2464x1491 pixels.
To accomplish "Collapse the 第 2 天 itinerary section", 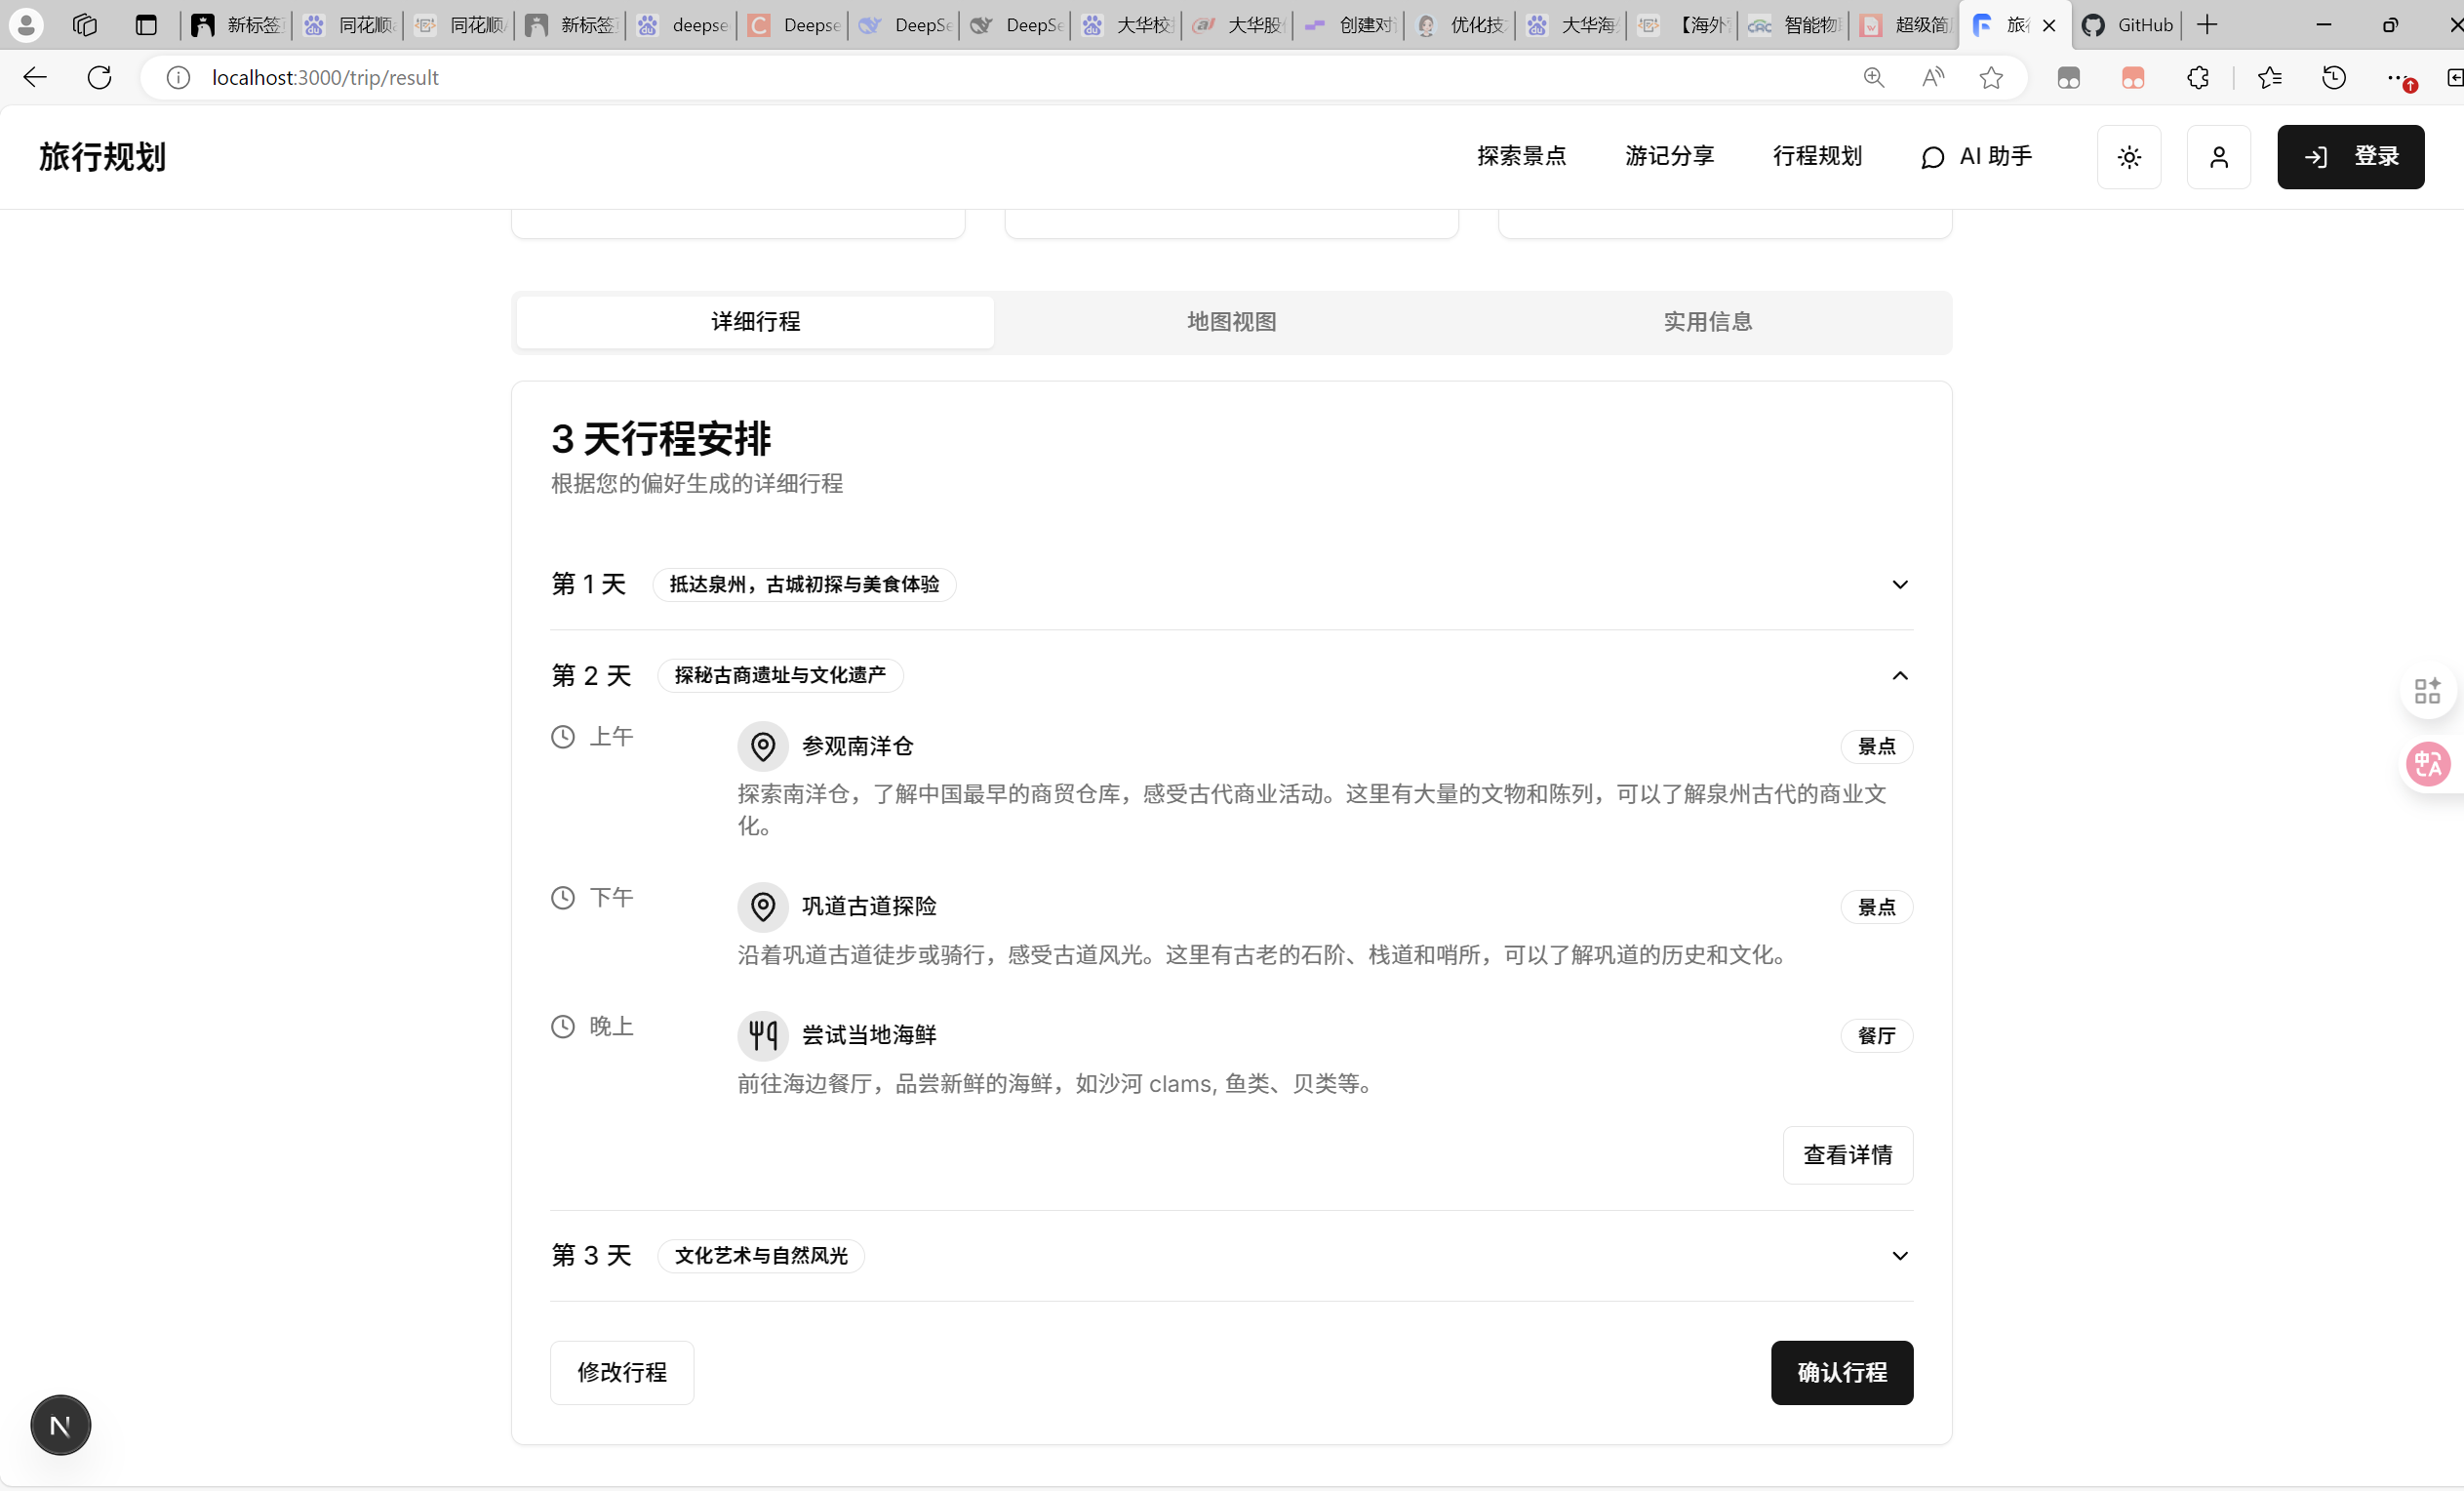I will click(1899, 675).
